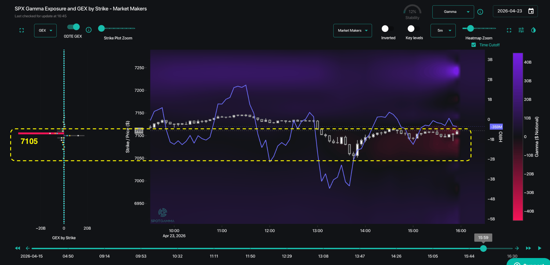Open the GEX dropdown
Screen dimensions: 550x265
click(45, 31)
